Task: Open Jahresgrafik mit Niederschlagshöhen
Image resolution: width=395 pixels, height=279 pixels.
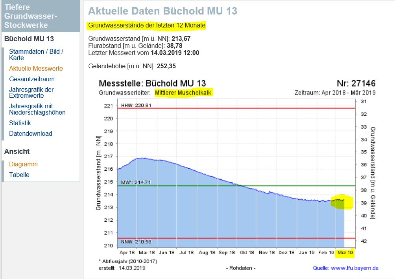Action: pyautogui.click(x=37, y=109)
